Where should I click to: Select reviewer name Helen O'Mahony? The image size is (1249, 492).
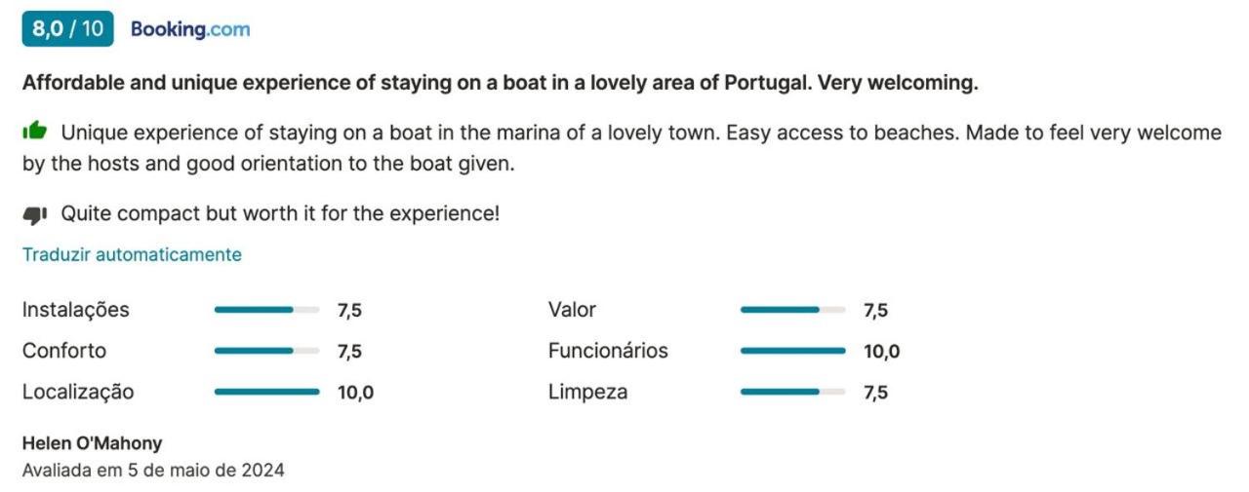[x=93, y=443]
